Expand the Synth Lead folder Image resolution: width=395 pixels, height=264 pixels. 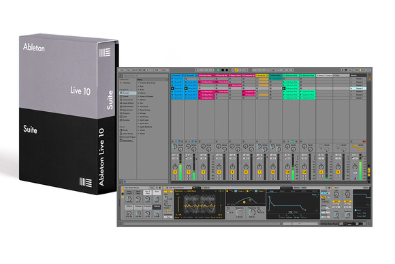point(144,120)
